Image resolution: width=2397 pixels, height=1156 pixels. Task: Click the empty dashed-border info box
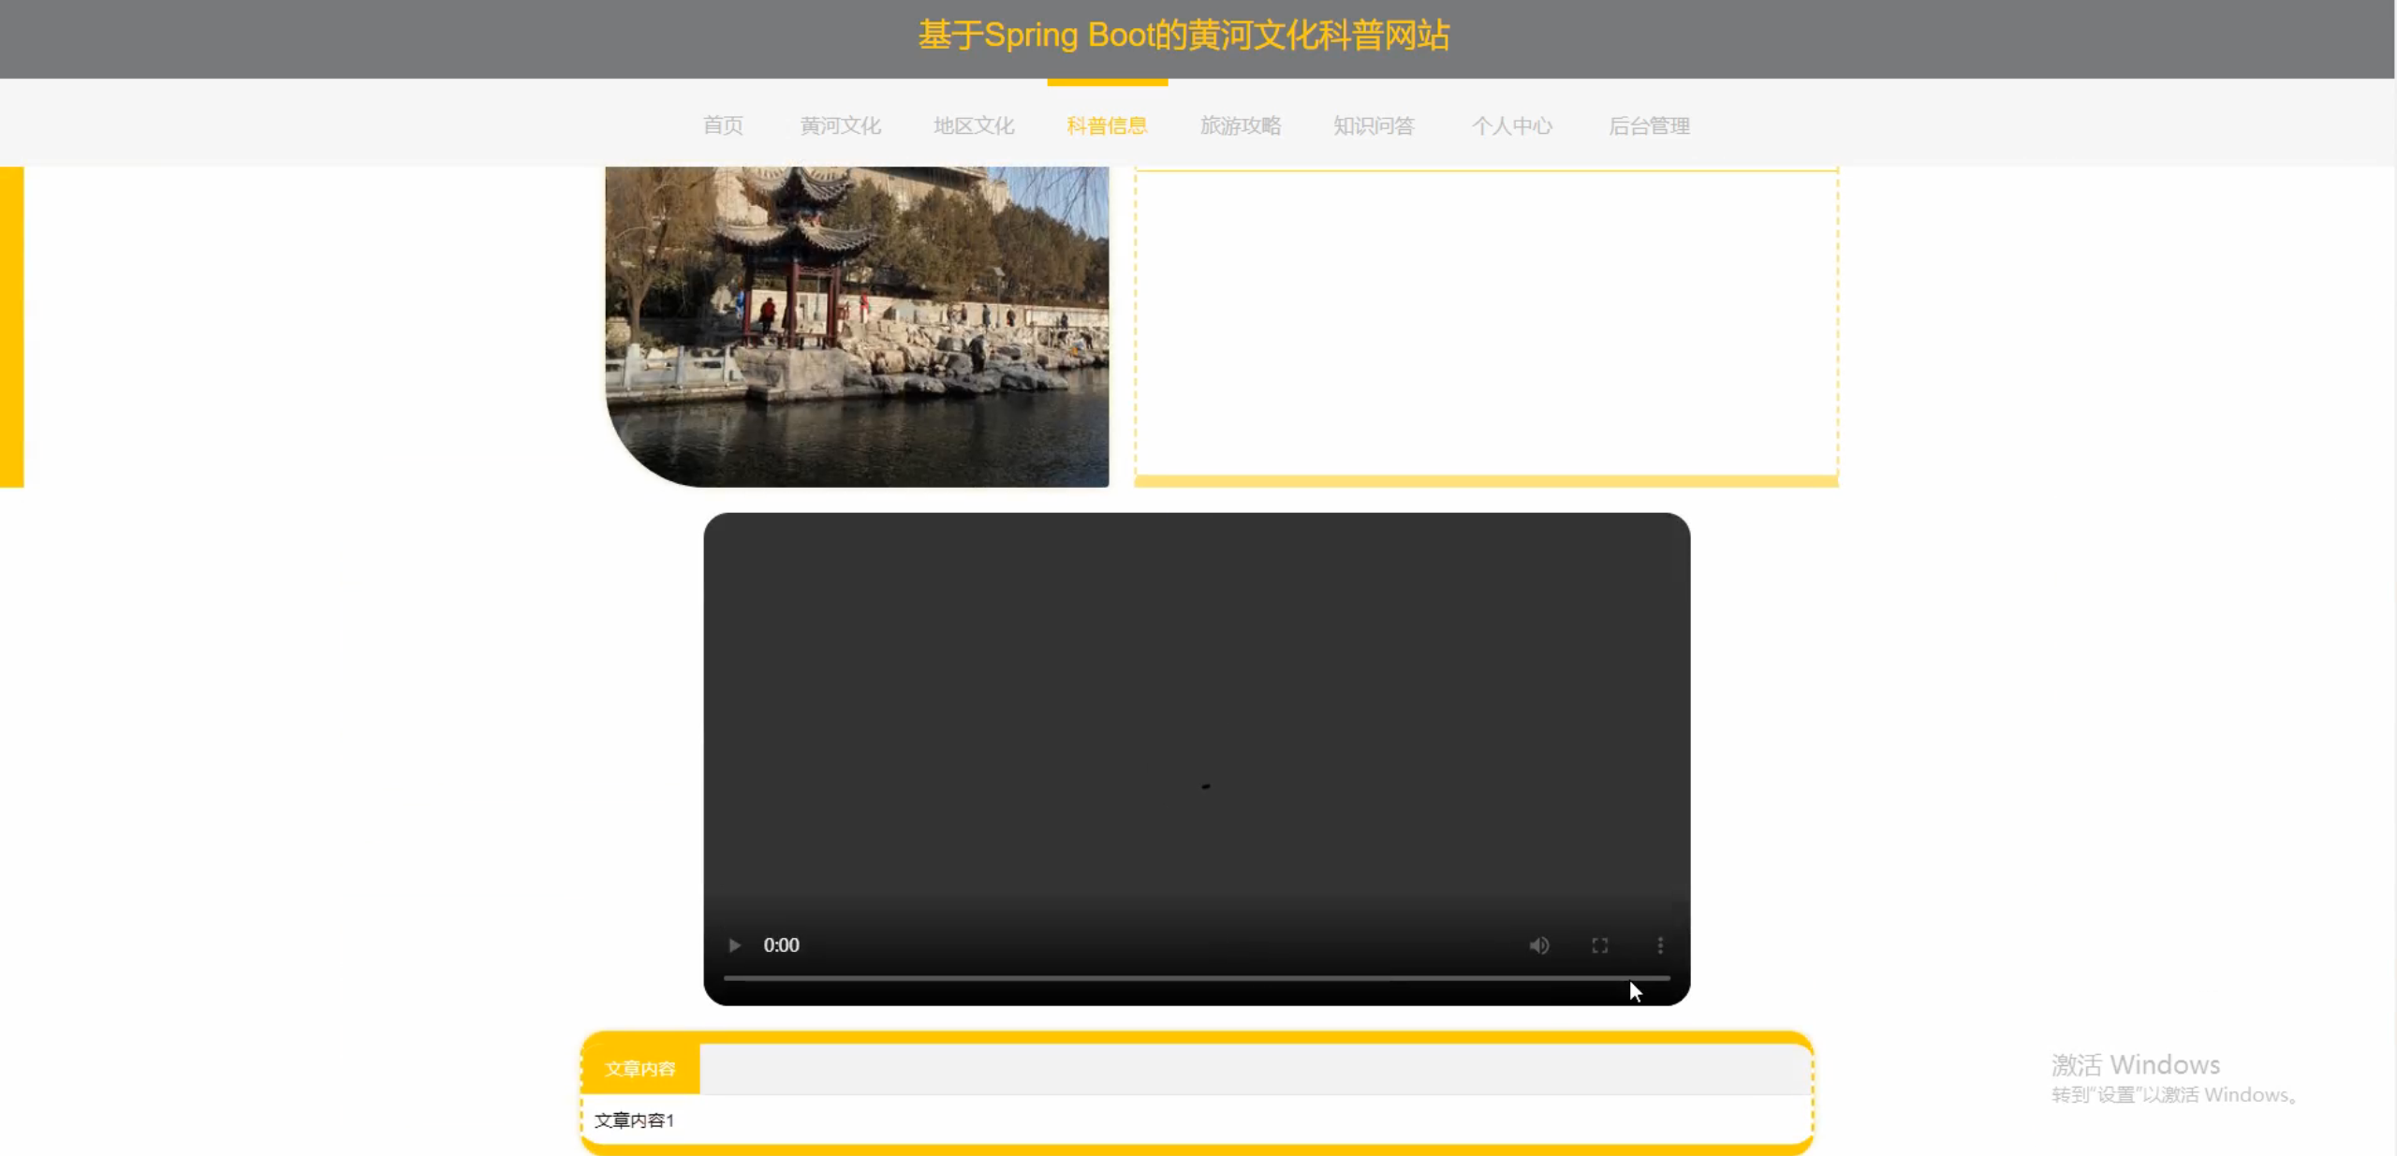click(x=1486, y=323)
